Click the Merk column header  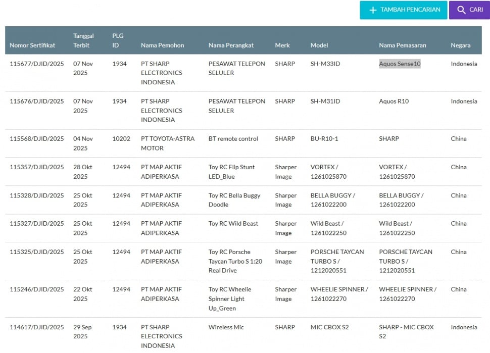pos(282,45)
